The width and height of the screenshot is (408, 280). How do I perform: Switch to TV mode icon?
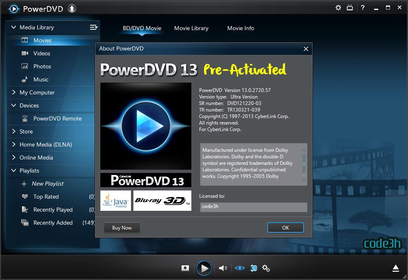(350, 8)
